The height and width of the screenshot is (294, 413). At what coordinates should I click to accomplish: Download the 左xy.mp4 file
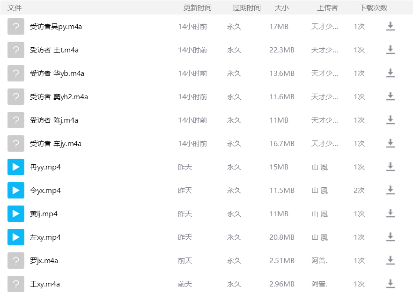[390, 237]
